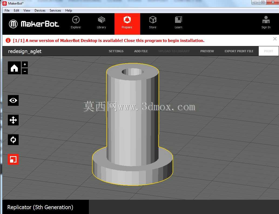The image size is (279, 214).
Task: Select the View (eye) tool
Action: tap(13, 100)
